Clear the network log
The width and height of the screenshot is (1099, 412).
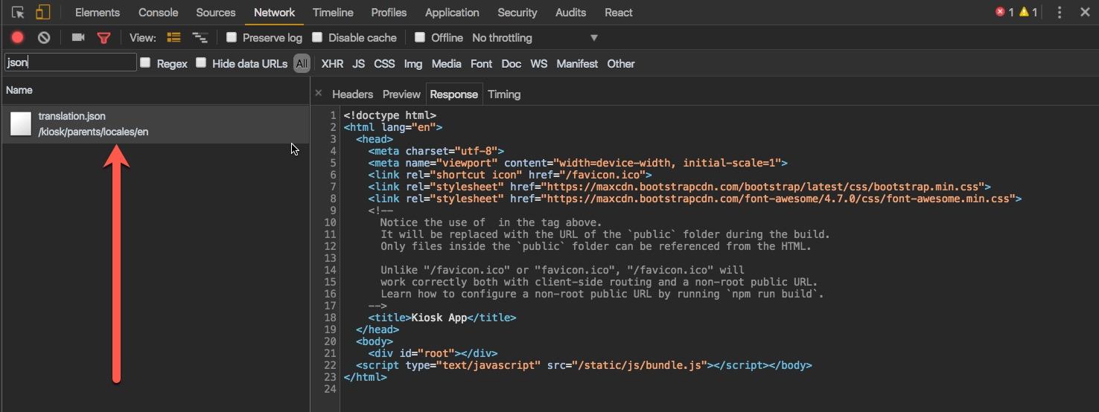point(44,38)
